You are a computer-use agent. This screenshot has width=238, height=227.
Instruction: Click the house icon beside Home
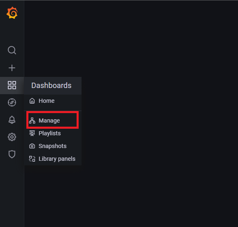click(x=32, y=101)
